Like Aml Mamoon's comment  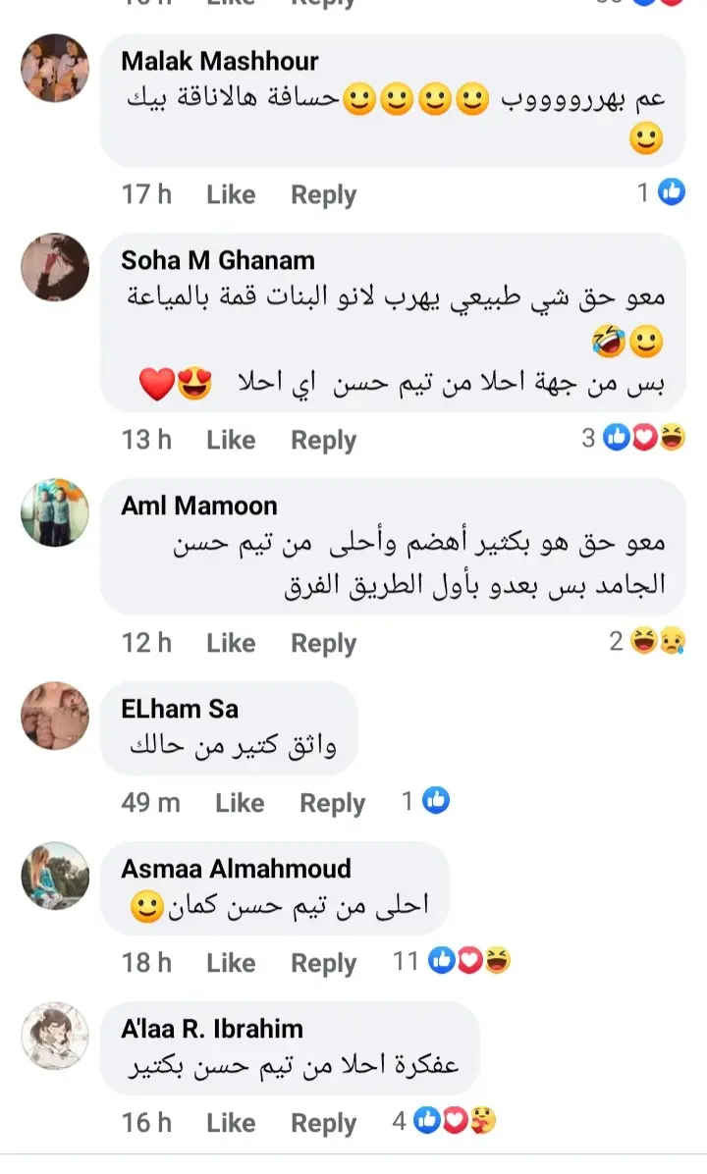[x=231, y=643]
